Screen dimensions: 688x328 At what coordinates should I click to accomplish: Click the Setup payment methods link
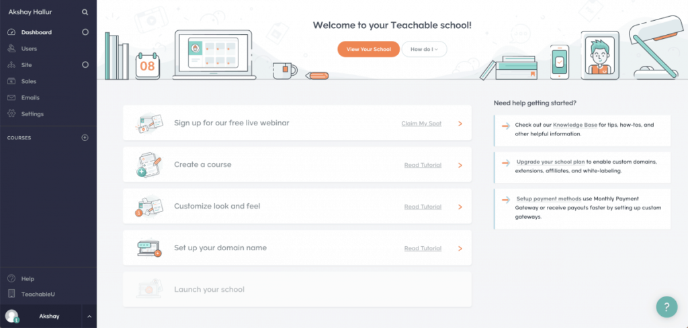pyautogui.click(x=549, y=199)
